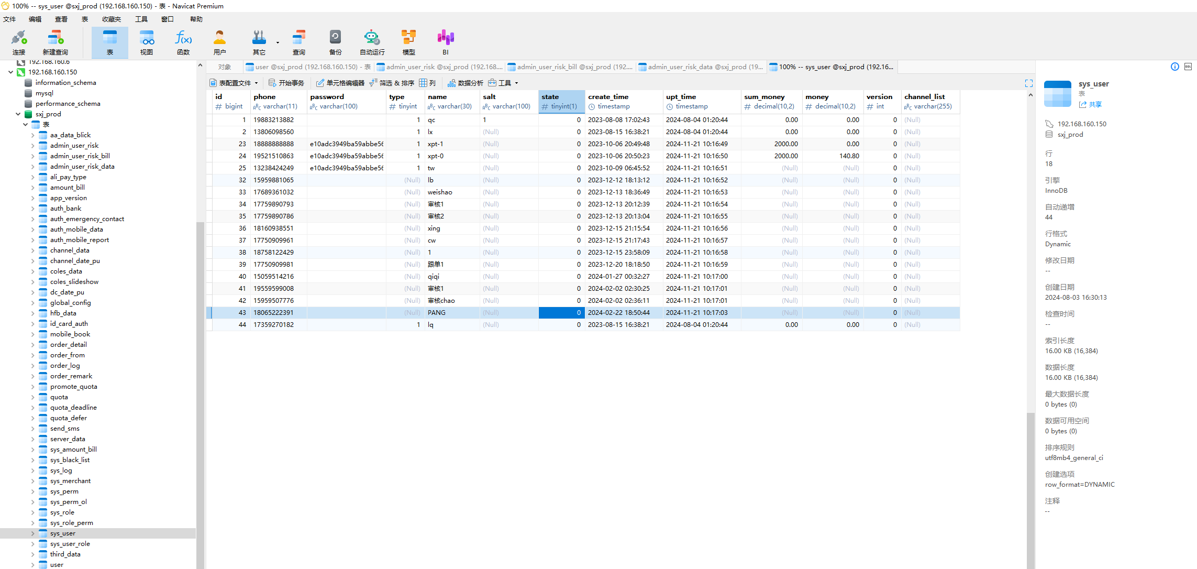Click the Begin Transaction (开始事务) button
Screen dimensions: 1197x569
[x=286, y=83]
